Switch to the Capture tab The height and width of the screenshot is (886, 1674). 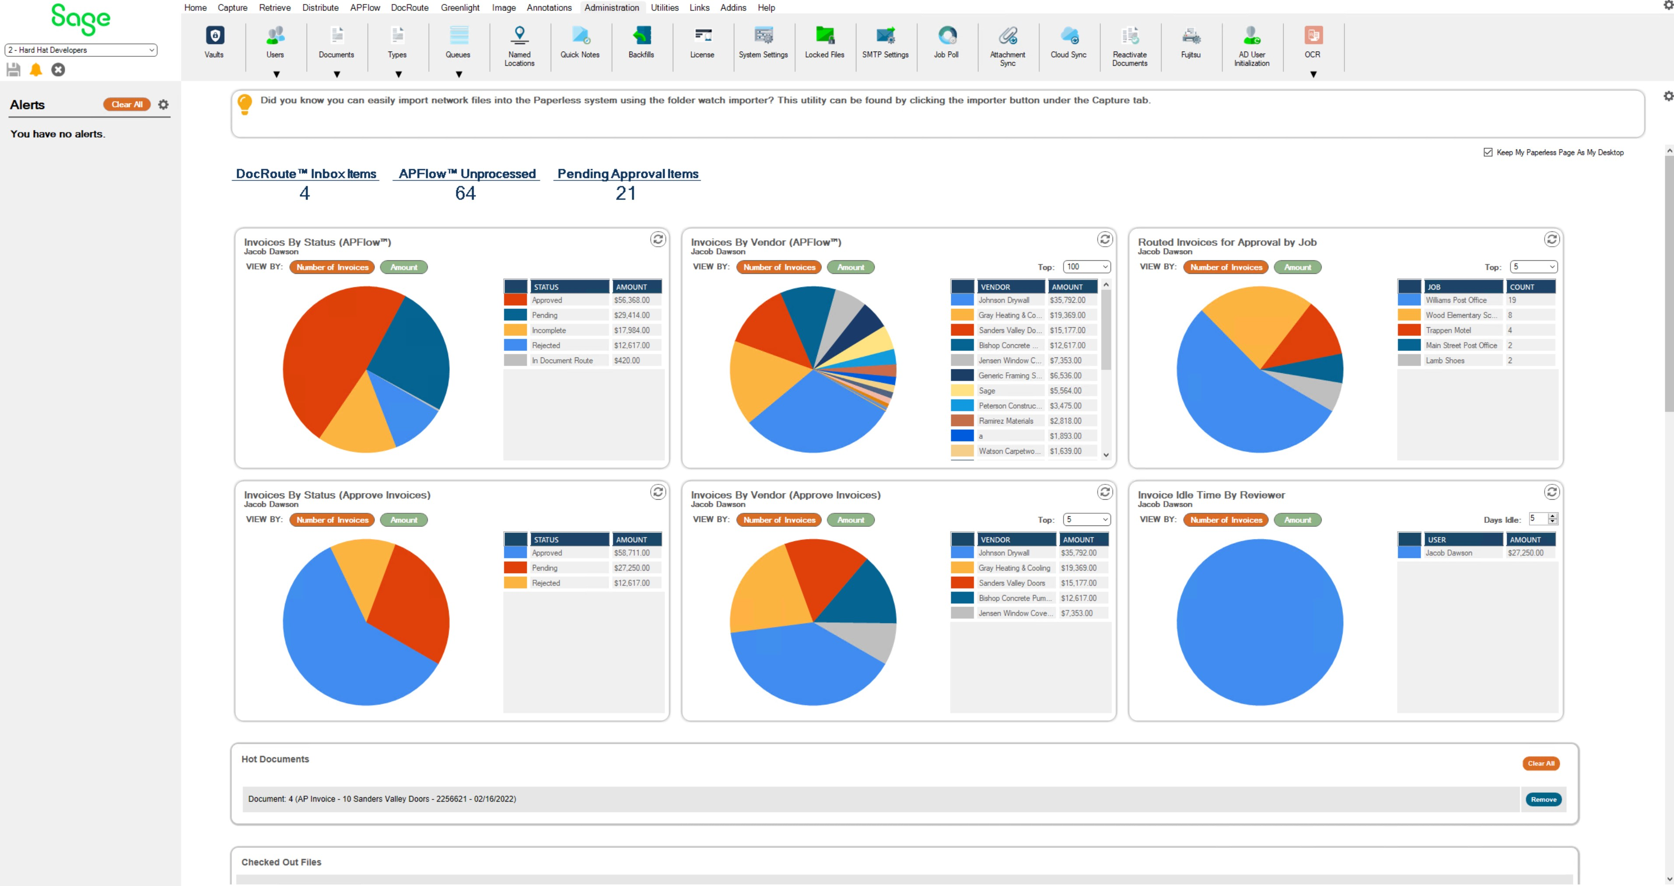coord(232,8)
